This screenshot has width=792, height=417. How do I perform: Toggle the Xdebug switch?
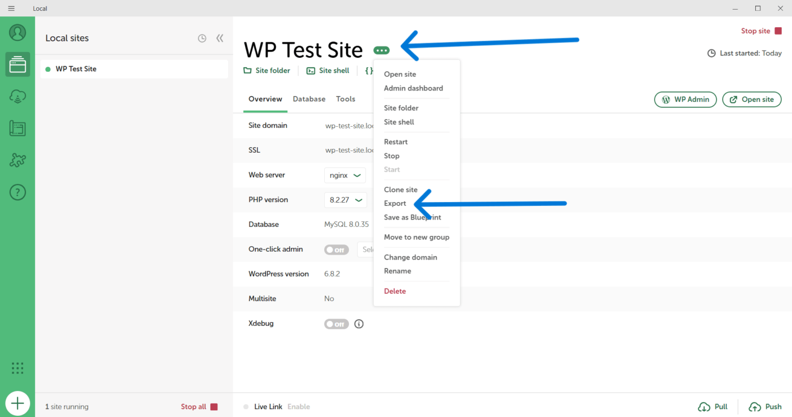337,324
